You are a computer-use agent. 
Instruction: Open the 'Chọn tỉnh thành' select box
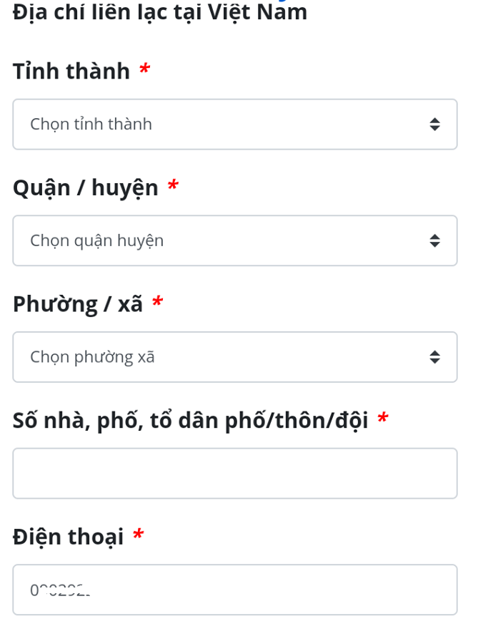click(x=235, y=125)
